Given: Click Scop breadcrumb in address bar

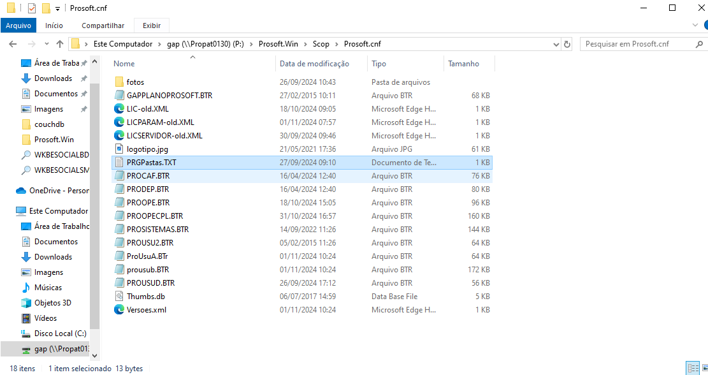Looking at the screenshot, I should click(x=321, y=44).
